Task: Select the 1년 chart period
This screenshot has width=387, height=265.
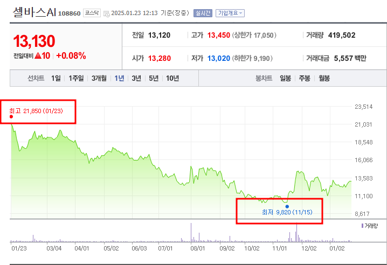Action: pos(120,79)
